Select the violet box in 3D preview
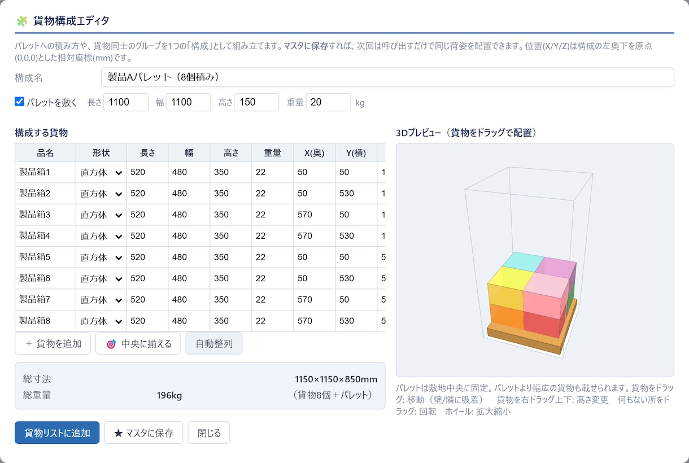 [x=557, y=267]
